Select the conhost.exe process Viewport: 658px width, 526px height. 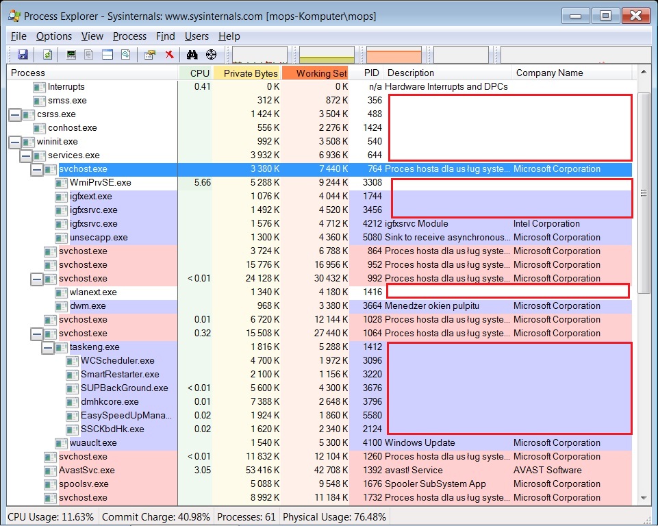319,128
